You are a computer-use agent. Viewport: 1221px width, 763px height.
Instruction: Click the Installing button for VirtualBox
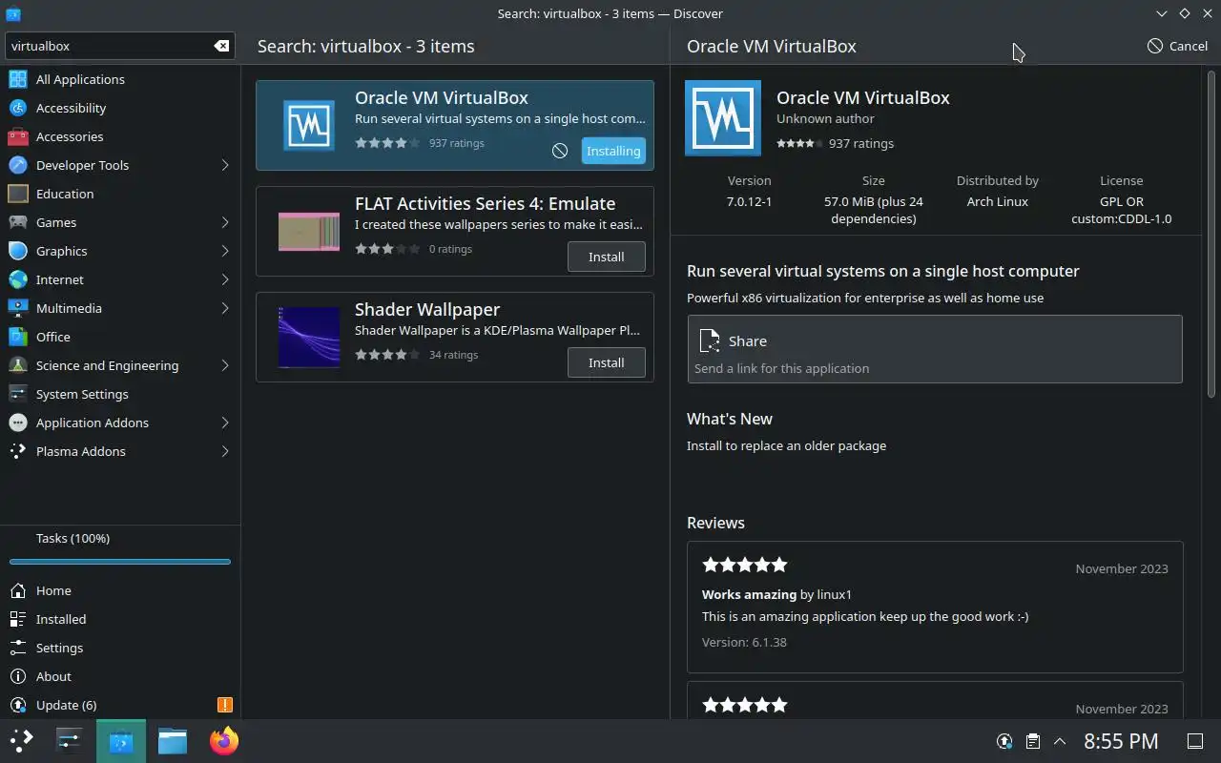[x=613, y=151]
